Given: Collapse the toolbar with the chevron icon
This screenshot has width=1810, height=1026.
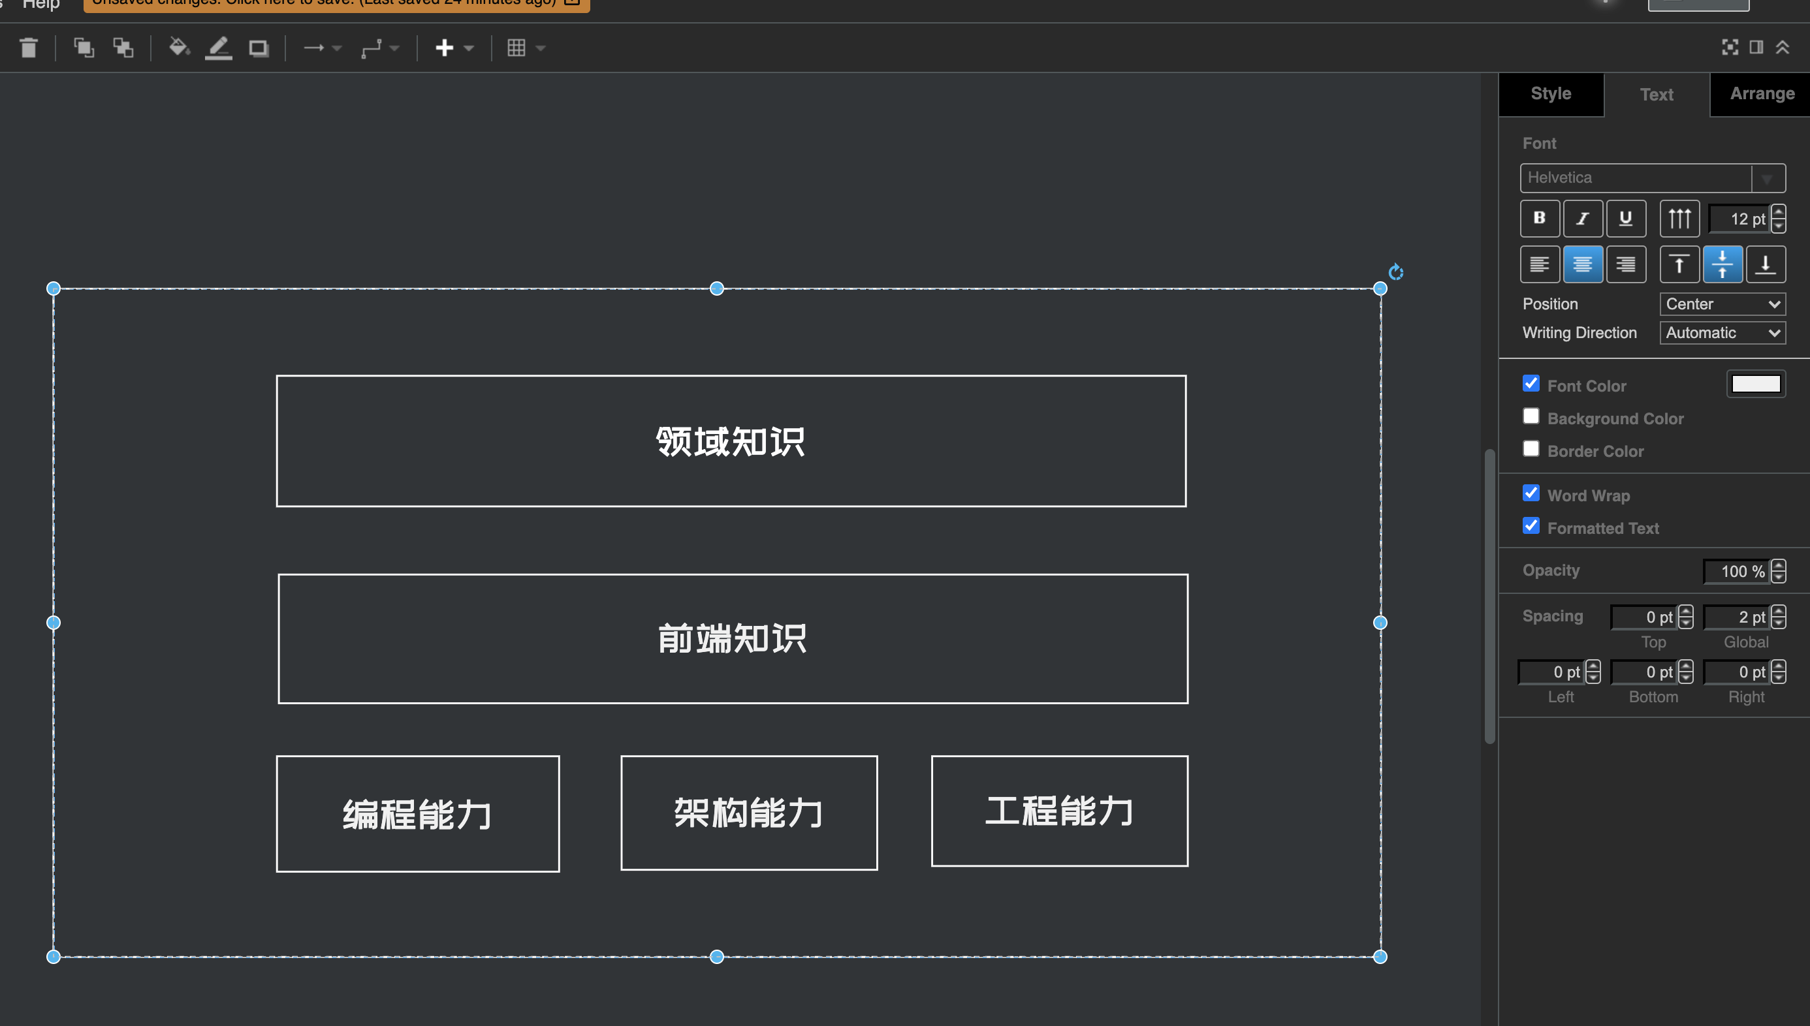Looking at the screenshot, I should [1783, 48].
